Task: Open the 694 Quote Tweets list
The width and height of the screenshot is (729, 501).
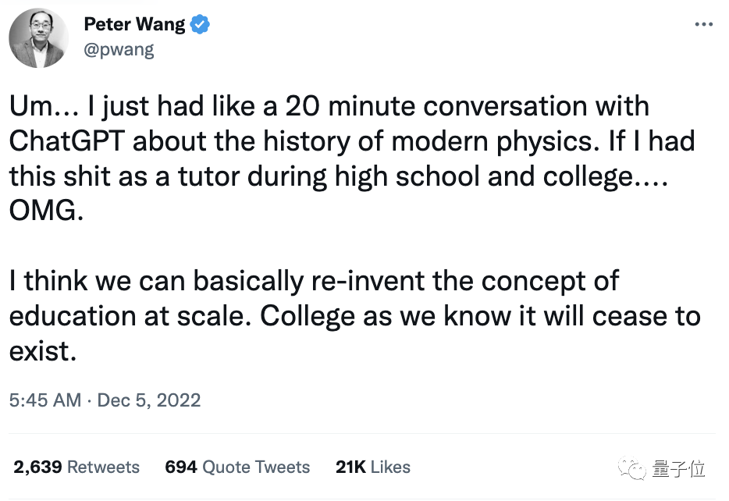Action: 236,467
